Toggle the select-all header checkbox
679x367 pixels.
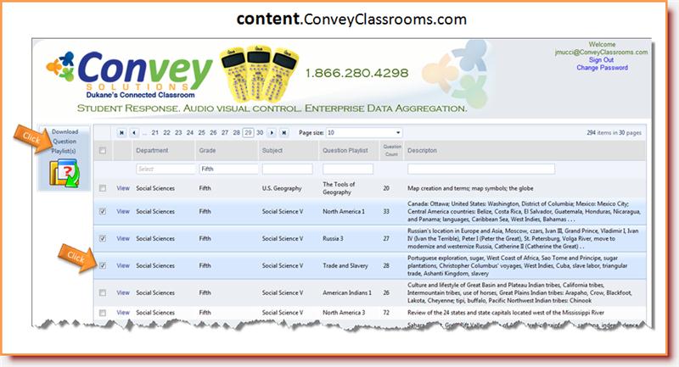[x=103, y=150]
